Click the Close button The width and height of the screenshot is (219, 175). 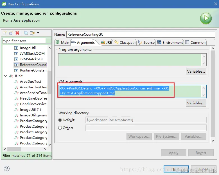(x=204, y=169)
